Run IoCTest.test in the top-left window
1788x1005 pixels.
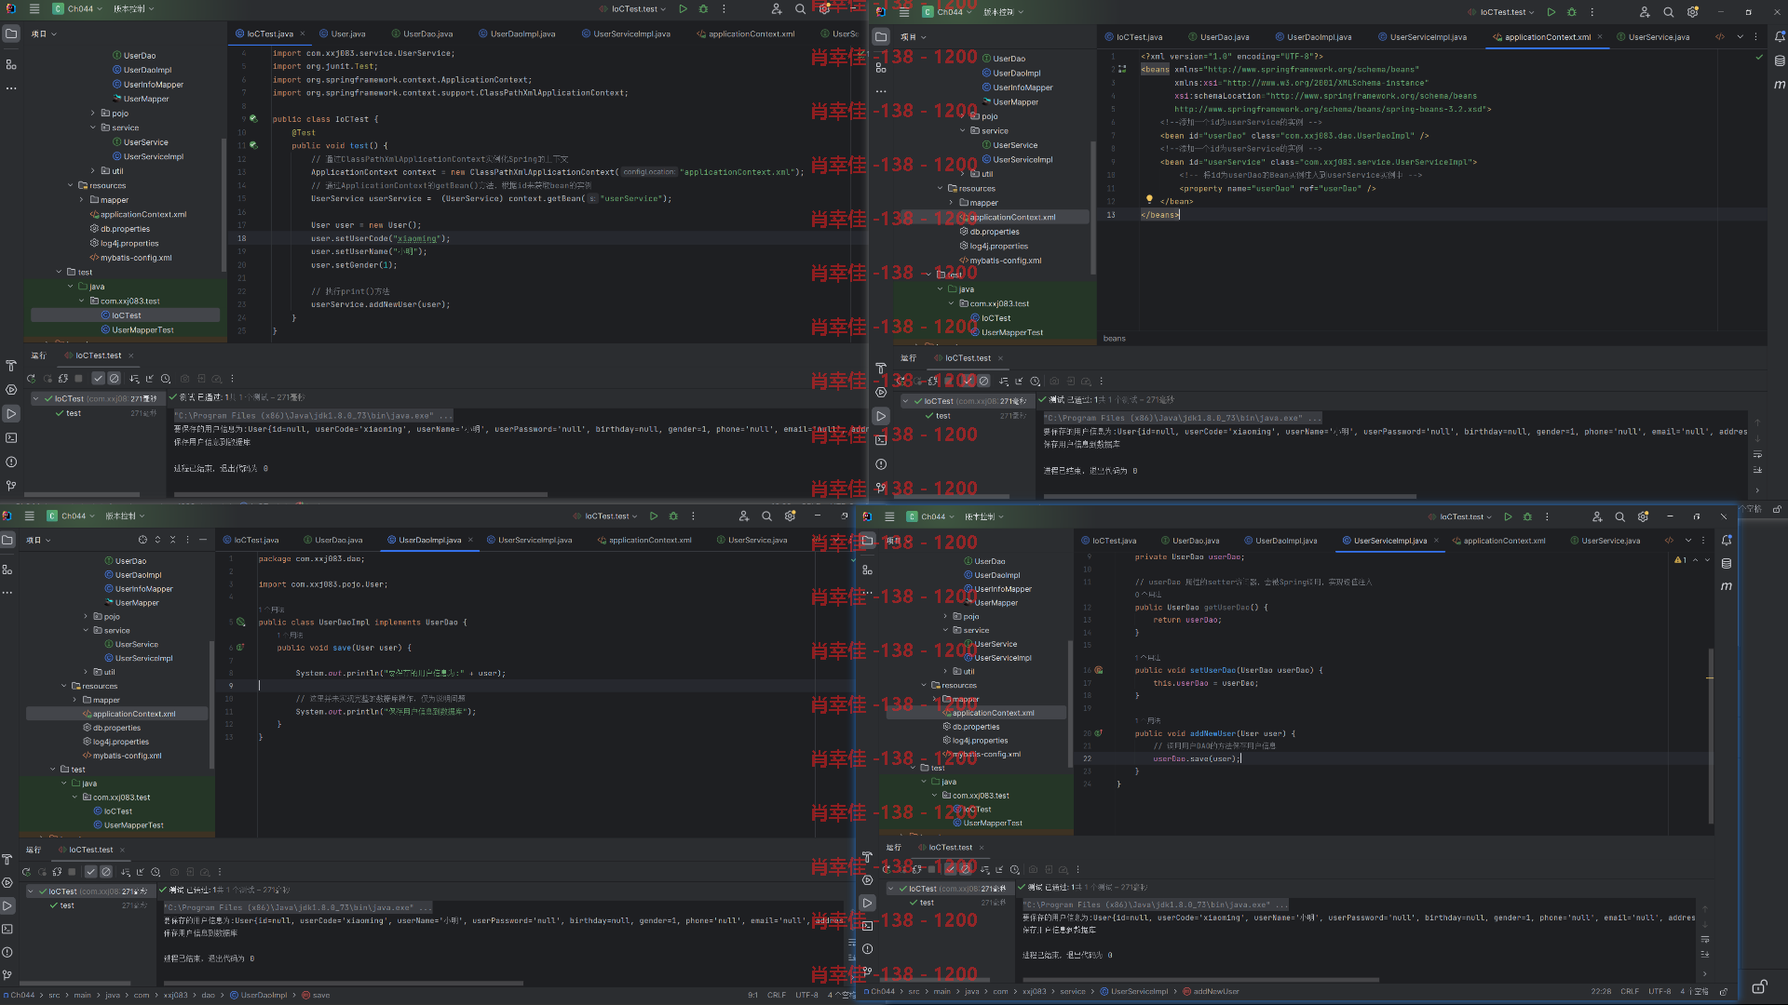(x=683, y=9)
